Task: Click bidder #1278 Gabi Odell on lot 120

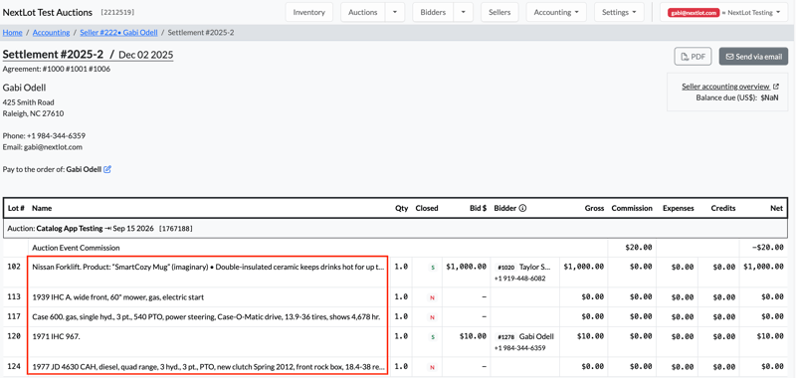Action: coord(525,337)
